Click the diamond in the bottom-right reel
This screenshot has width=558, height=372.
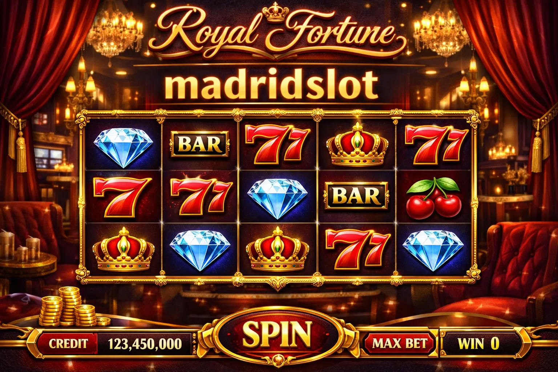pos(433,251)
